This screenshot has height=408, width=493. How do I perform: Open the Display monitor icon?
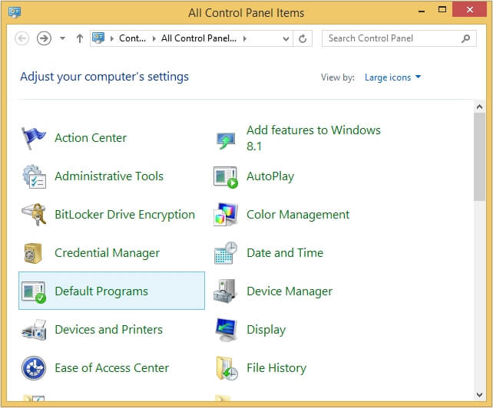point(226,330)
